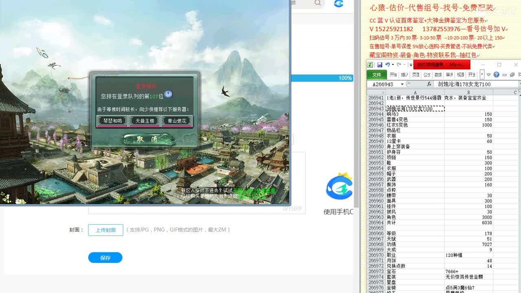521x293 pixels.
Task: Select the 共计 total value 6030
Action: pyautogui.click(x=469, y=223)
